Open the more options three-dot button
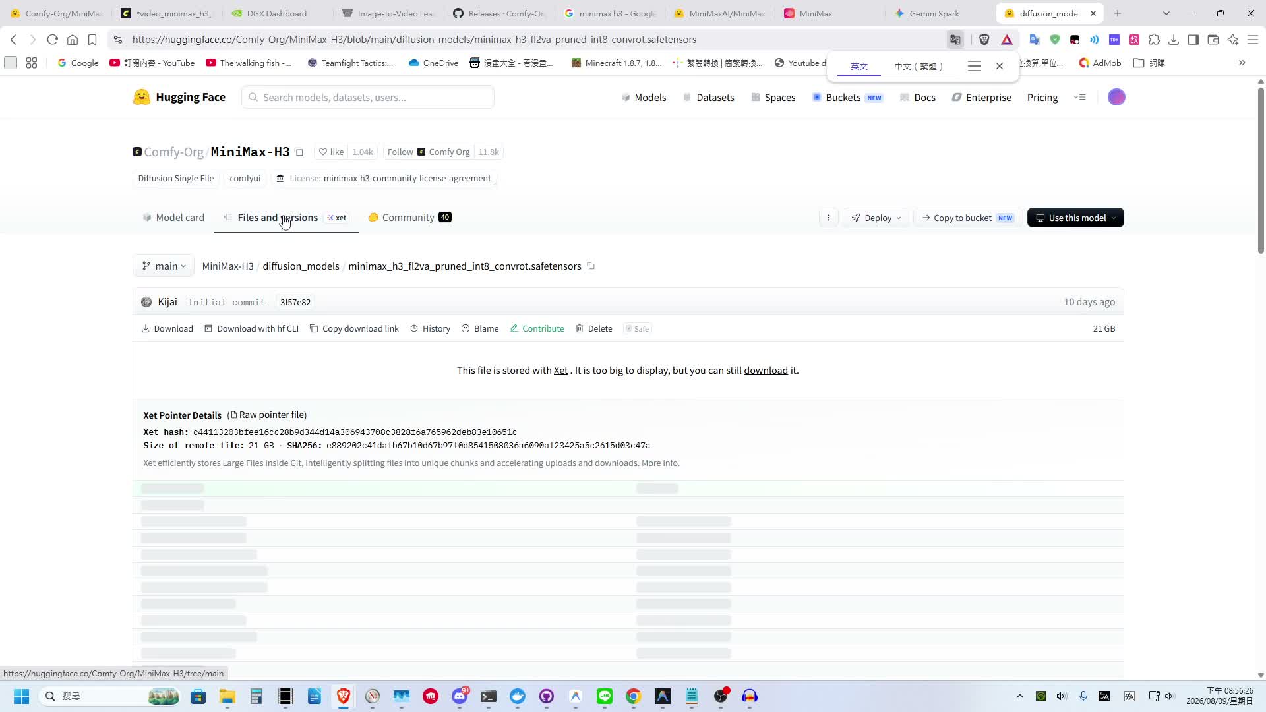Image resolution: width=1266 pixels, height=712 pixels. [829, 218]
